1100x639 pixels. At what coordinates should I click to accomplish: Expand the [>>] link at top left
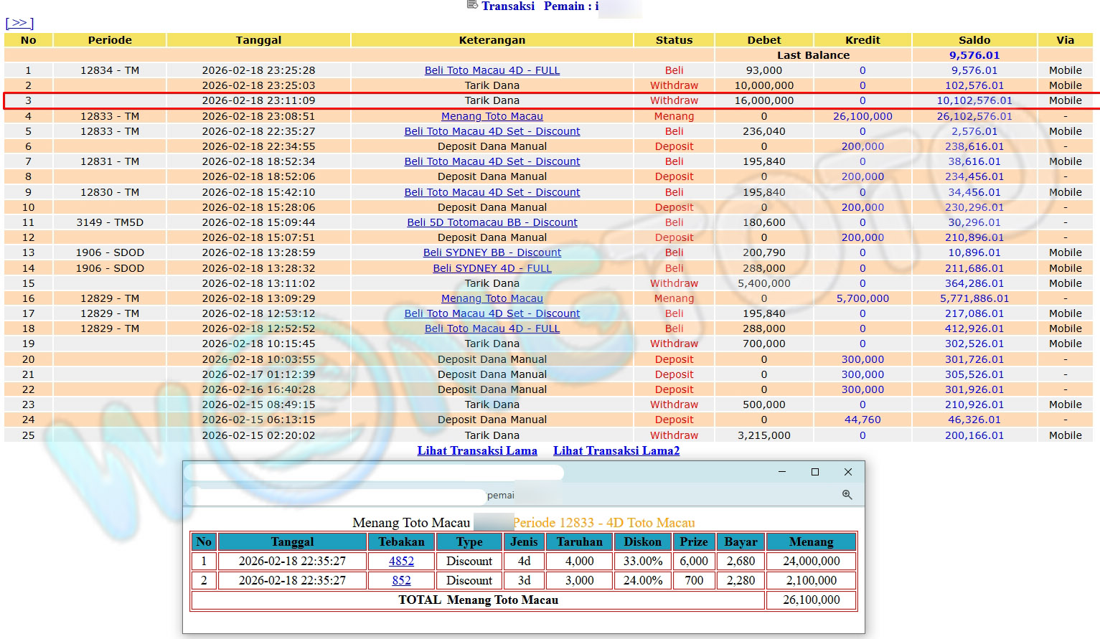pos(19,23)
